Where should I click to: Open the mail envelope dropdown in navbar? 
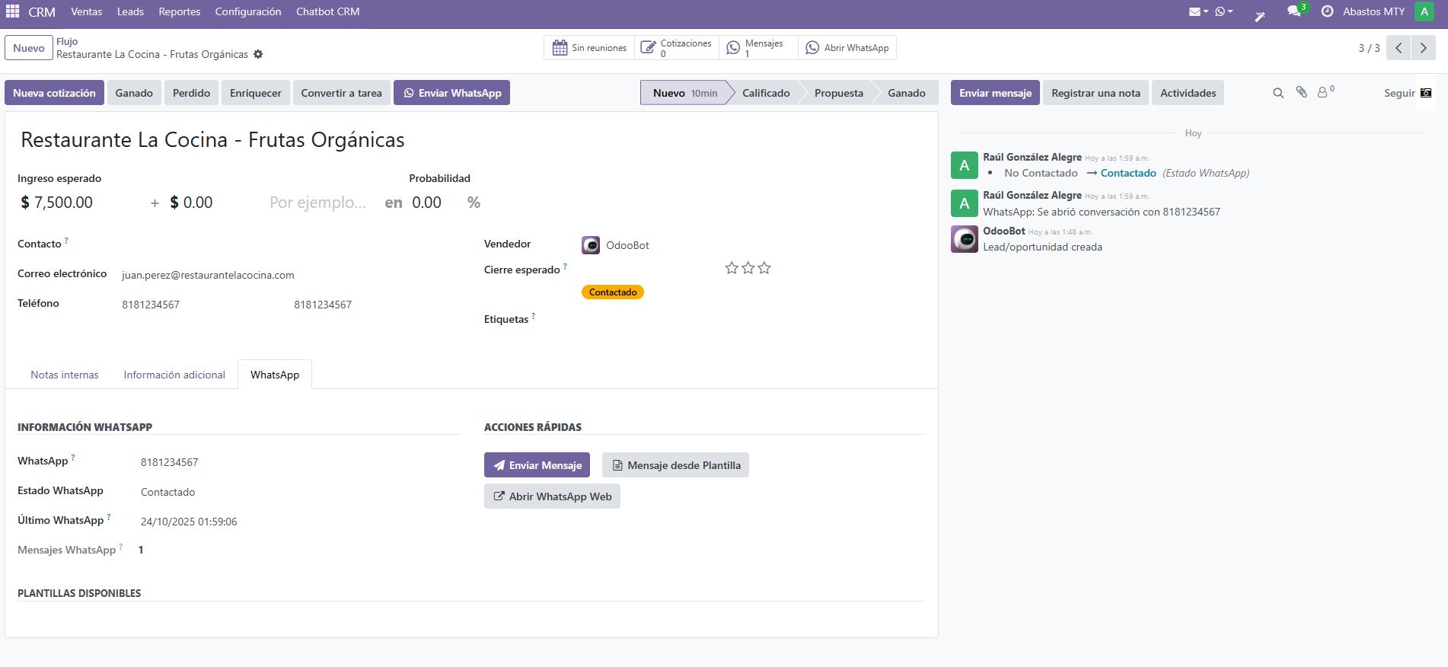coord(1198,11)
